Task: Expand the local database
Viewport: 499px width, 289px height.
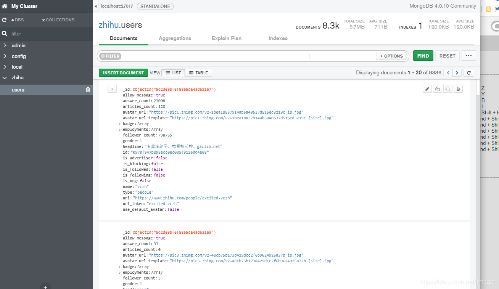Action: pos(5,67)
